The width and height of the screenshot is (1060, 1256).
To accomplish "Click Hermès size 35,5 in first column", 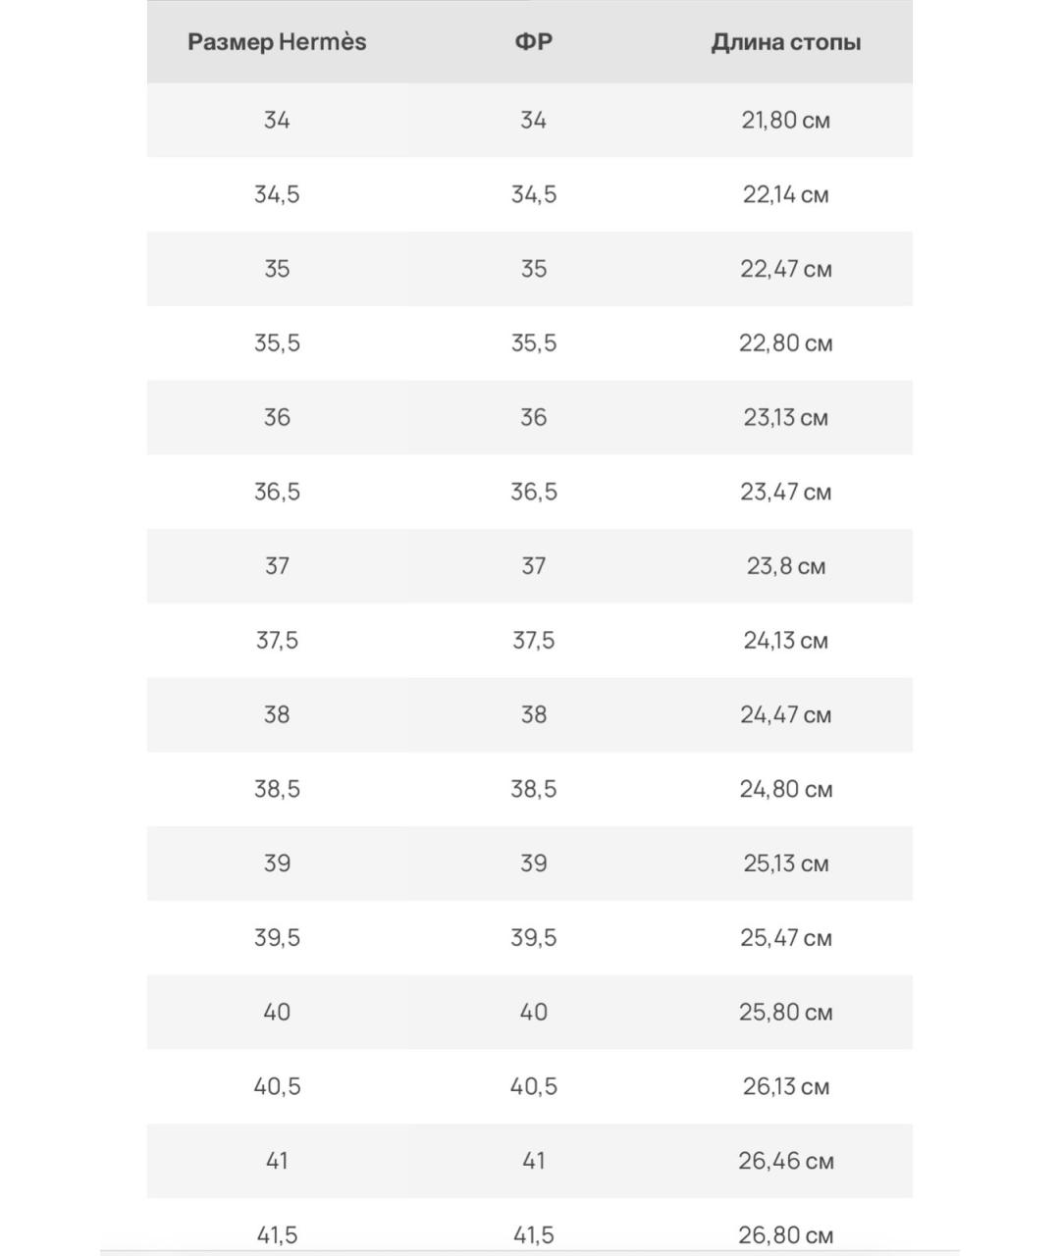I will pos(277,343).
